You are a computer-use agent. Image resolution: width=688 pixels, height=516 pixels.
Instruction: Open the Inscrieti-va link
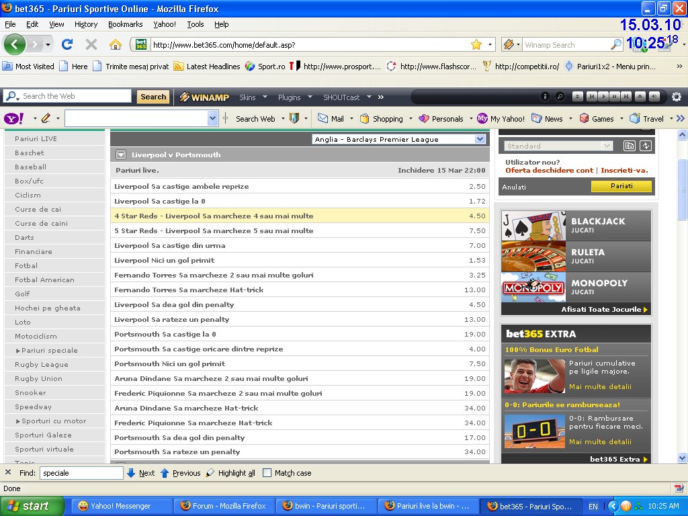[624, 170]
